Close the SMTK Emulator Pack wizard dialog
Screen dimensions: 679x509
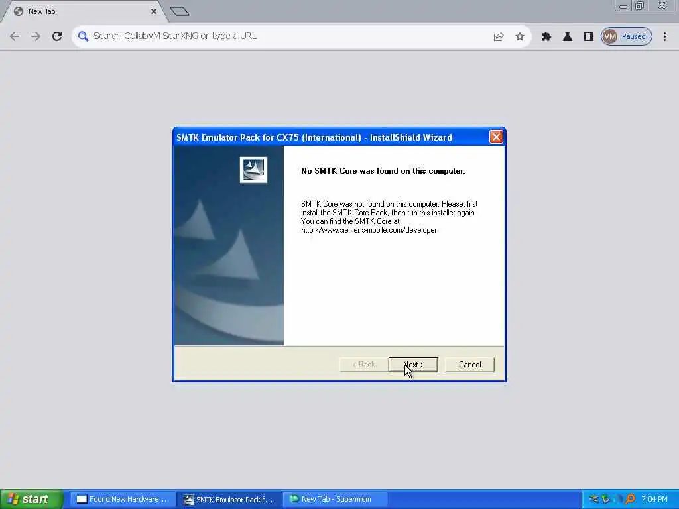(x=496, y=137)
